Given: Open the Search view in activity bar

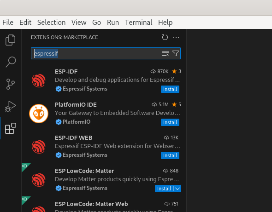Looking at the screenshot, I should (11, 62).
